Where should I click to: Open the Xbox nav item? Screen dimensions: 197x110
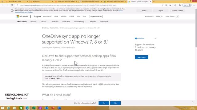[78, 16]
